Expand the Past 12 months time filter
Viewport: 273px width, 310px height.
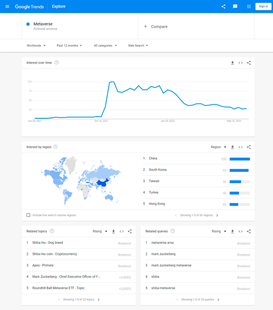click(x=69, y=46)
